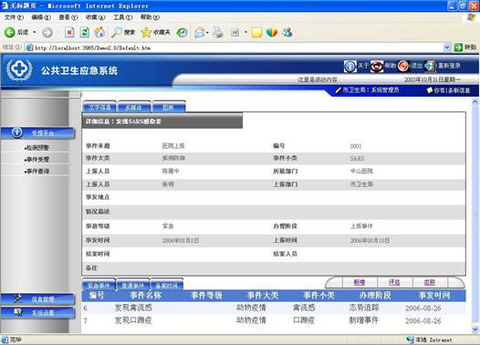
Task: Click the 重新登录 re-login icon
Action: pos(430,66)
